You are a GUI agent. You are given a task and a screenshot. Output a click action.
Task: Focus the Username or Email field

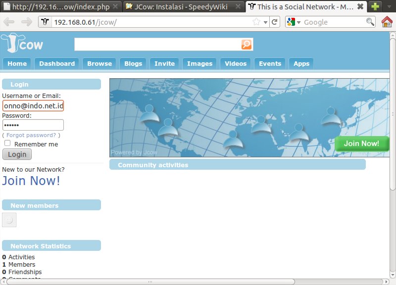[33, 106]
